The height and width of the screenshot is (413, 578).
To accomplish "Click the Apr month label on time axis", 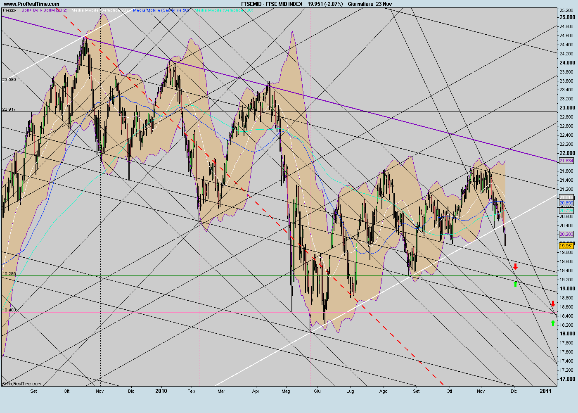I will [256, 391].
